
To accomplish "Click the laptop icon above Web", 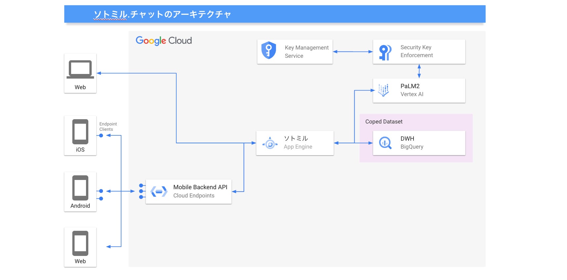I will (80, 69).
